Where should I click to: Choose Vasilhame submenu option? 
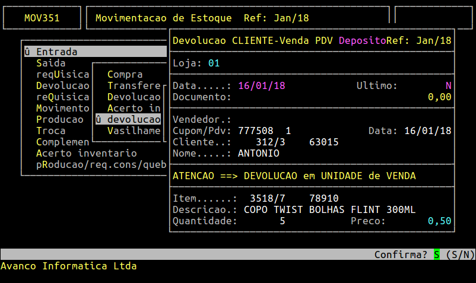[134, 131]
